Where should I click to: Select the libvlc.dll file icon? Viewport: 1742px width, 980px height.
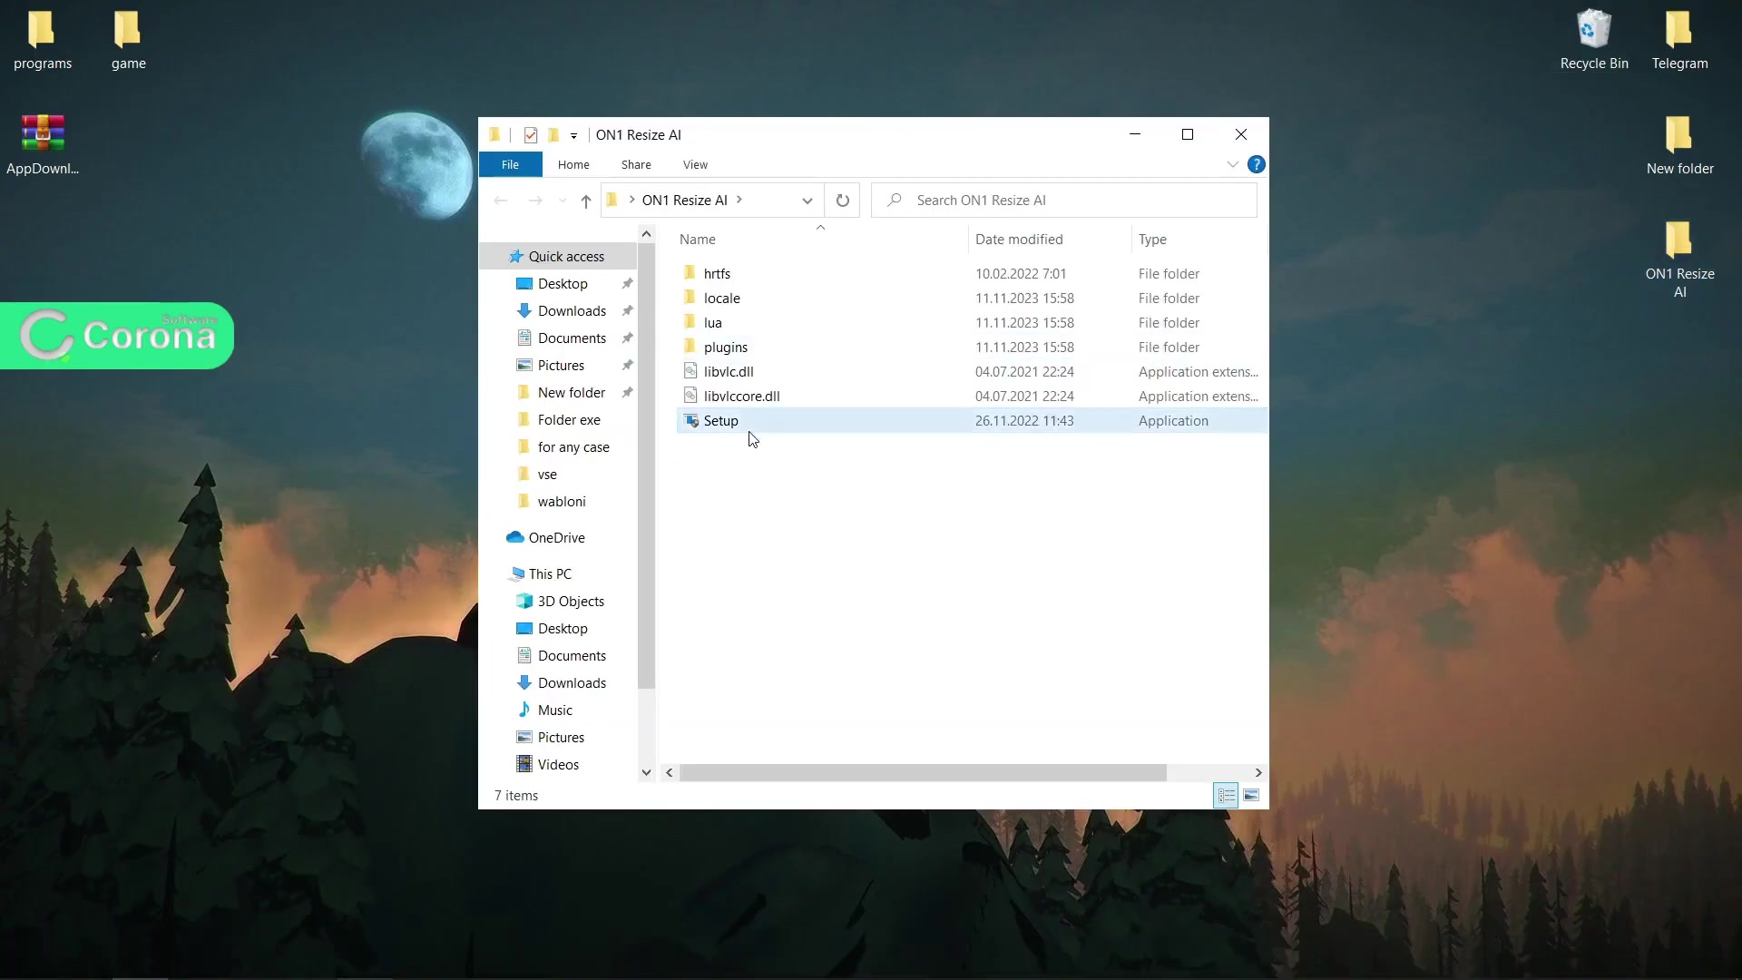[x=690, y=371]
